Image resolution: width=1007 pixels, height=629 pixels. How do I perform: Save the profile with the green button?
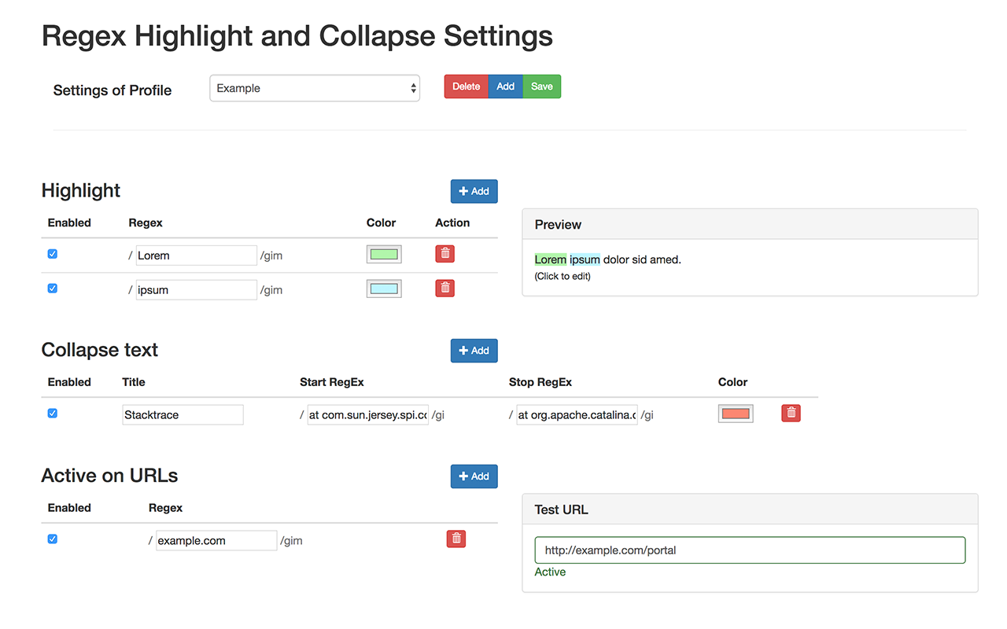[542, 86]
